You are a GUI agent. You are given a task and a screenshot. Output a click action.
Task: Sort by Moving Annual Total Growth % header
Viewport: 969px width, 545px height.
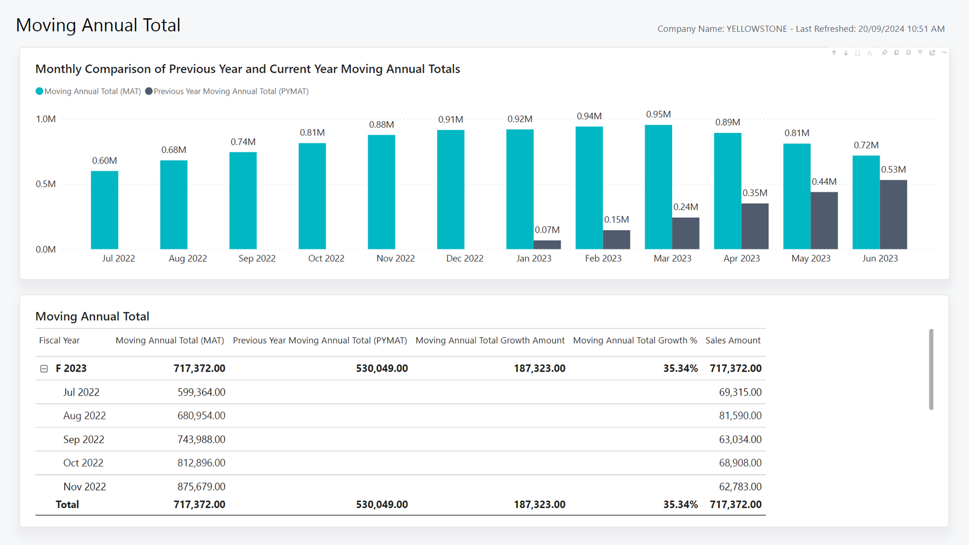[635, 341]
